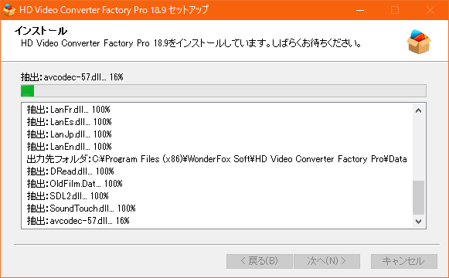Click the maximize window icon

pos(395,10)
